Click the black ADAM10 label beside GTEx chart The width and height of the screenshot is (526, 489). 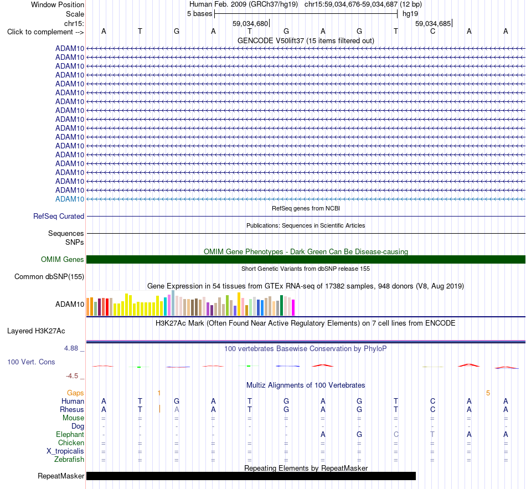70,304
